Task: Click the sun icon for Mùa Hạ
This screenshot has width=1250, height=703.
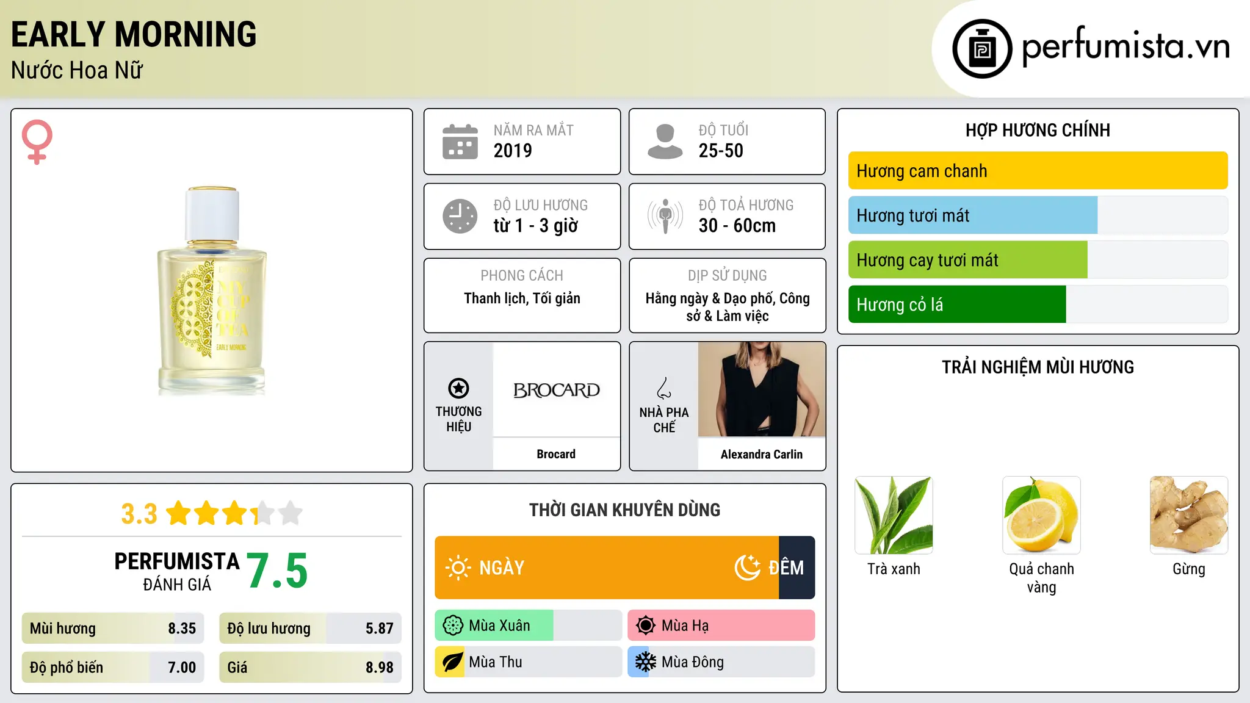Action: tap(646, 625)
